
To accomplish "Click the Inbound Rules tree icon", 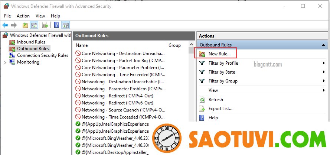I will click(12, 42).
